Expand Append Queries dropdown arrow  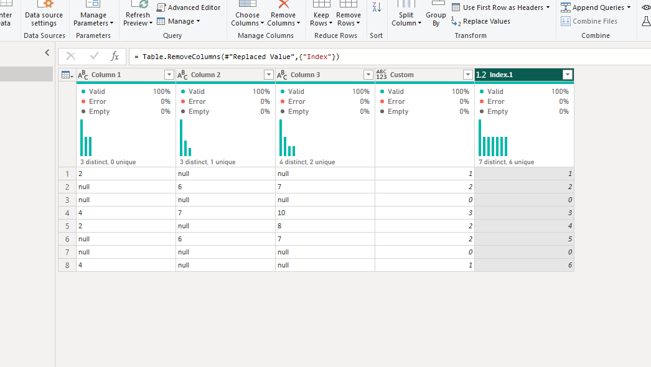click(x=629, y=7)
